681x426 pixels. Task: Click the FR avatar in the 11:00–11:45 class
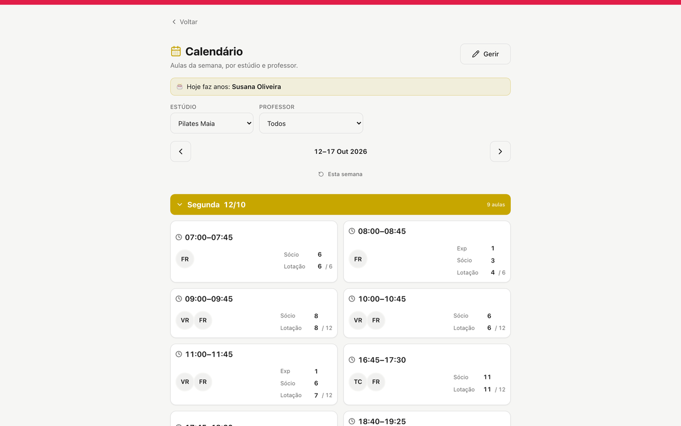pos(203,382)
